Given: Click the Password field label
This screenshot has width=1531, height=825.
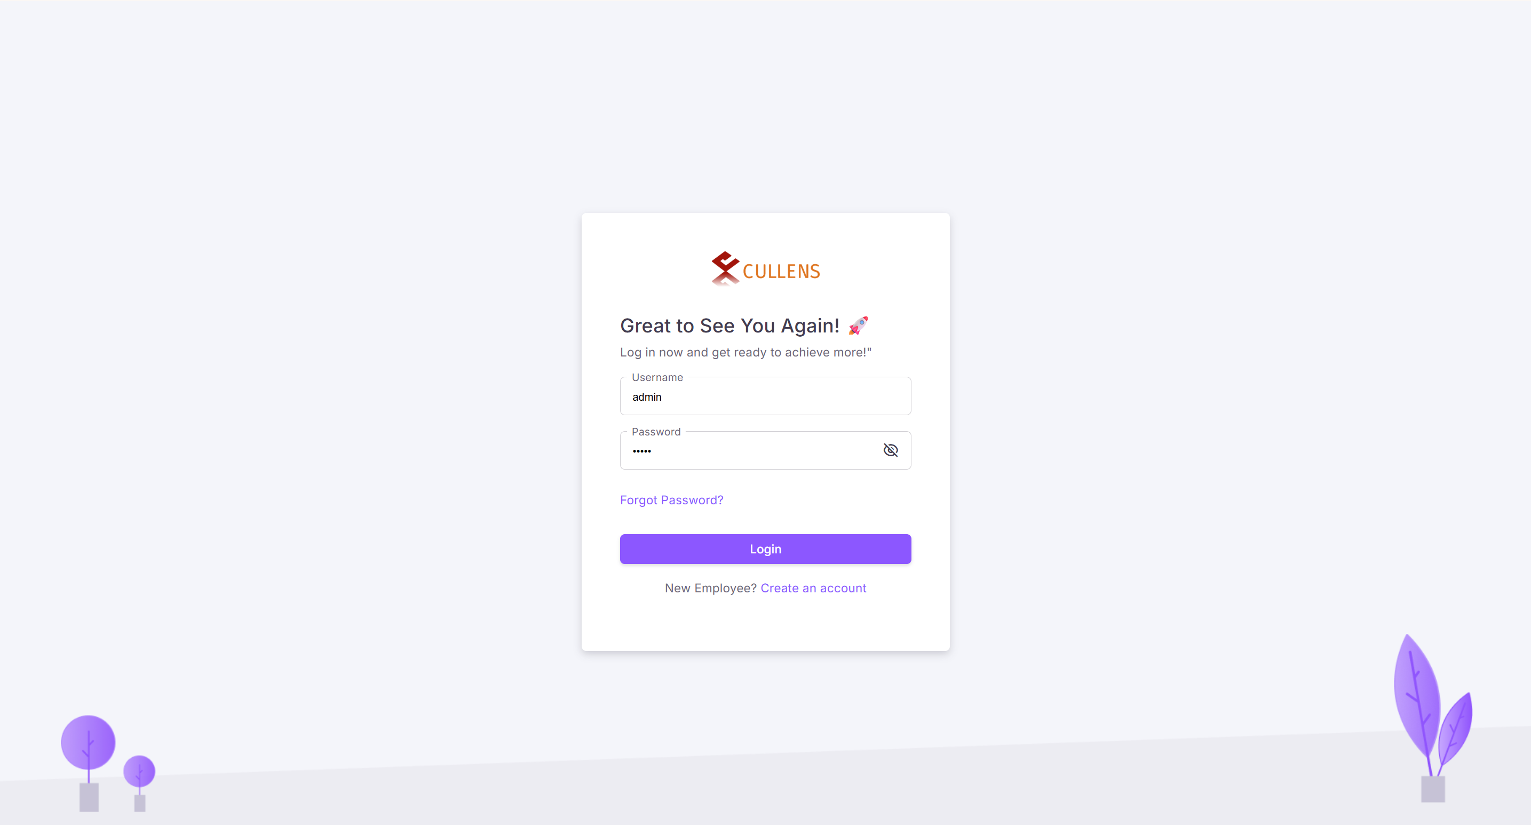Looking at the screenshot, I should tap(656, 432).
